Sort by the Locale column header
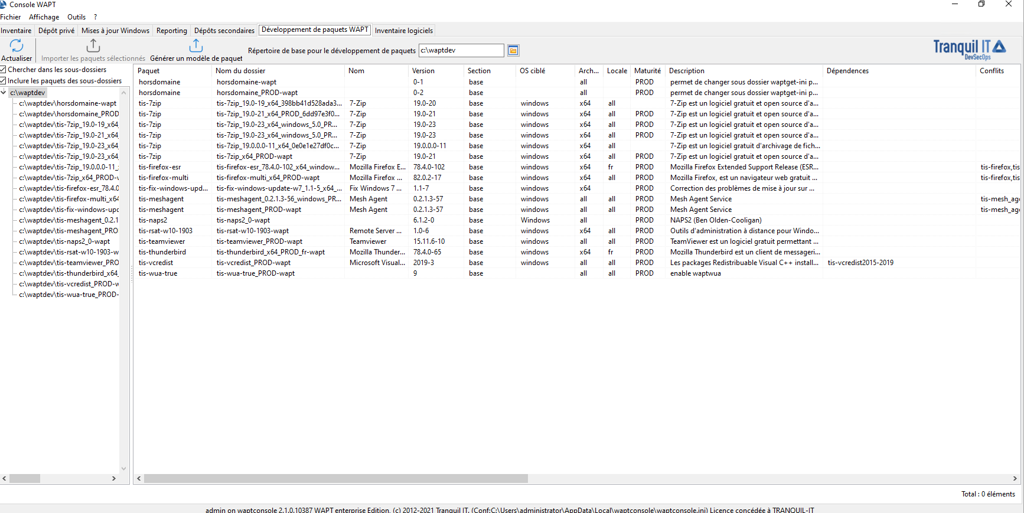The width and height of the screenshot is (1024, 513). 617,71
